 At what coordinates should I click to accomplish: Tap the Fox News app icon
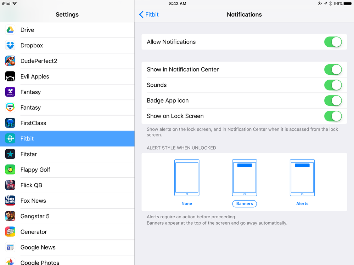[x=10, y=201]
